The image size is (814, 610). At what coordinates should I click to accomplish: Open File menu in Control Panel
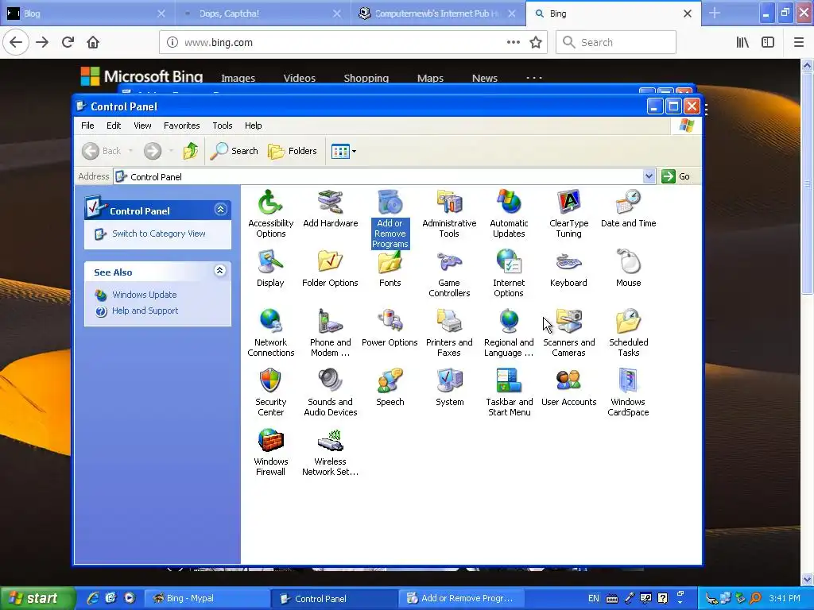click(87, 125)
